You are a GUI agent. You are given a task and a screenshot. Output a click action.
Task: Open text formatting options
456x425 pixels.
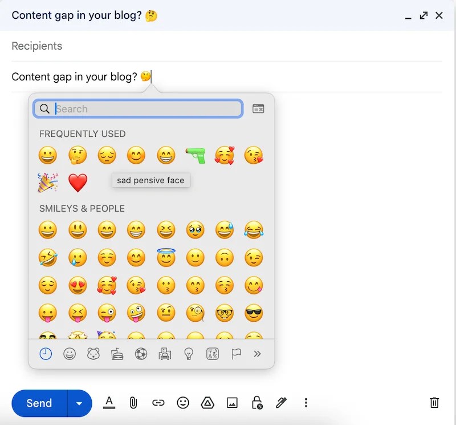[109, 403]
